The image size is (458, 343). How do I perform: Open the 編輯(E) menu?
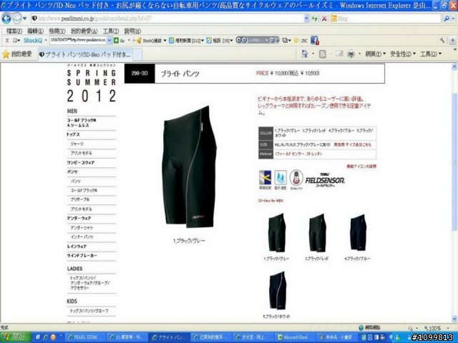(x=35, y=31)
